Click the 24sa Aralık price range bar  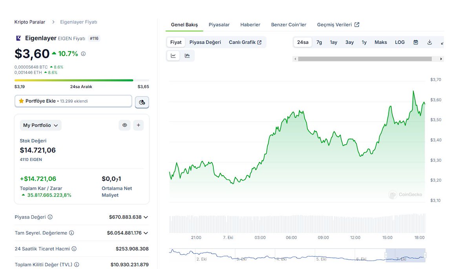pyautogui.click(x=82, y=80)
